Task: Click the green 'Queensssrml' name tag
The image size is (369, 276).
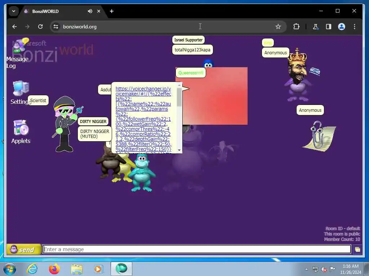Action: coord(191,73)
